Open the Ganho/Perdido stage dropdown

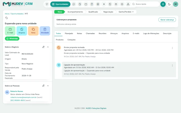(x=126, y=12)
